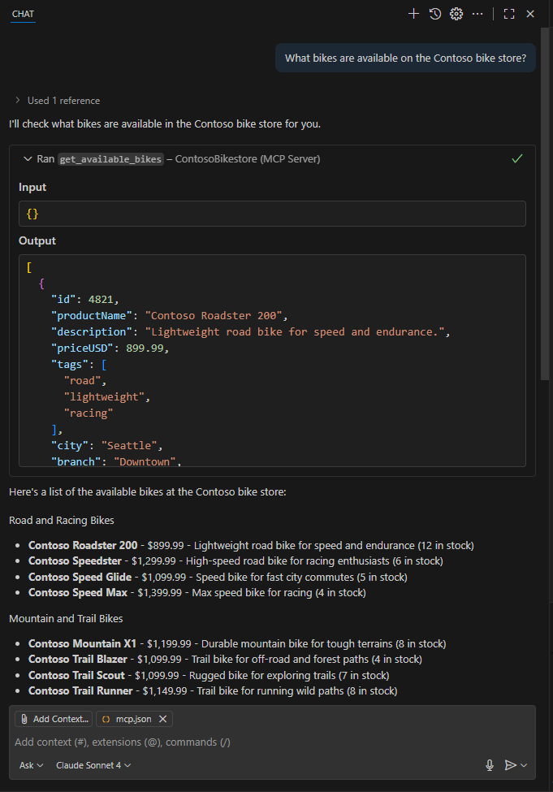Open send options dropdown arrow

coord(524,765)
